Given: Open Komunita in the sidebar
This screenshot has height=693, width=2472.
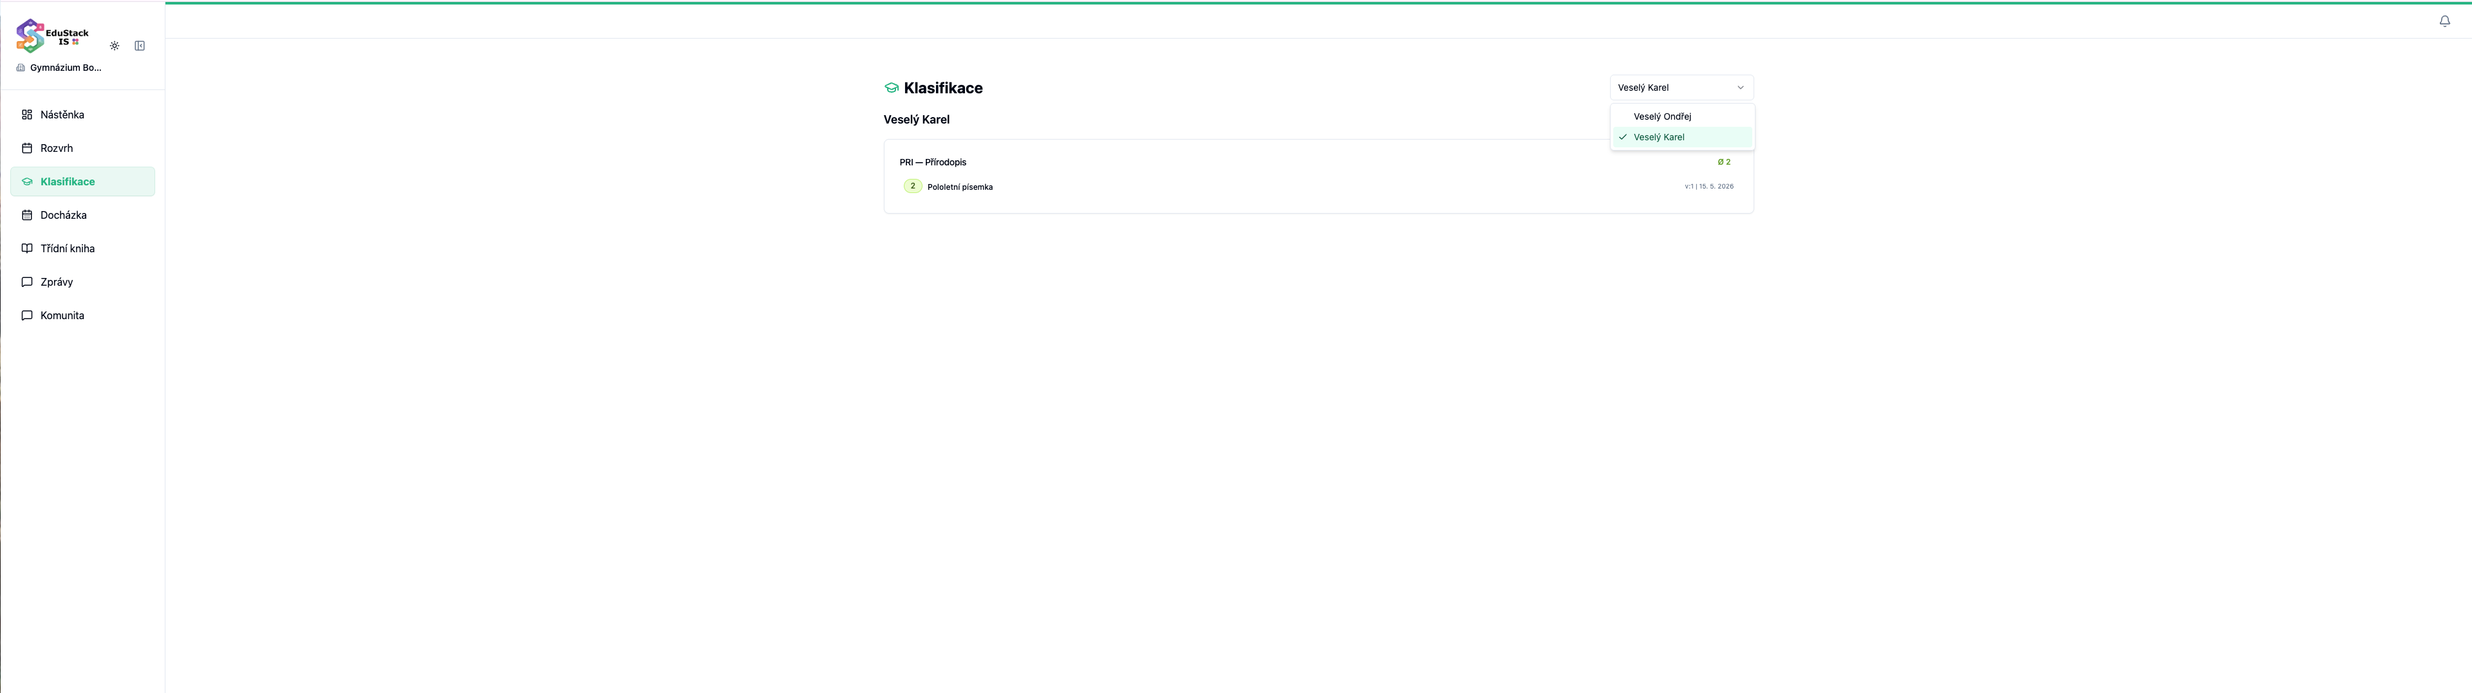Looking at the screenshot, I should pos(82,316).
